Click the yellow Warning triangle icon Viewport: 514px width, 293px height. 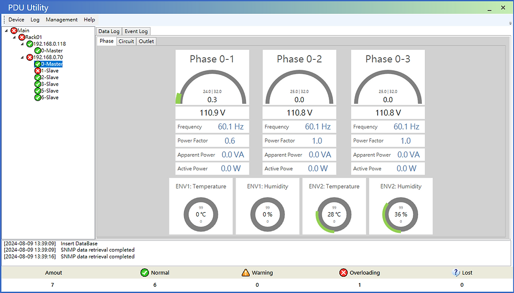pos(245,273)
